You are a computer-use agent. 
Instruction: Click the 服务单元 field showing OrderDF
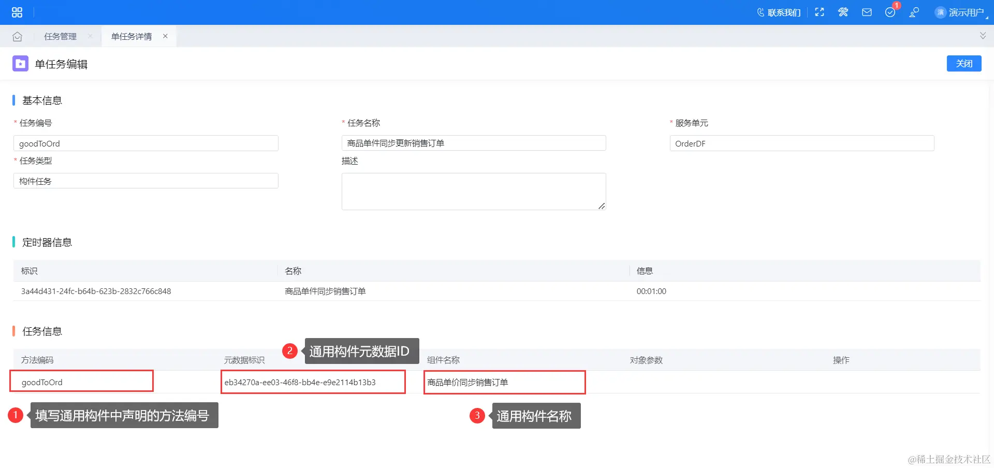pyautogui.click(x=802, y=143)
